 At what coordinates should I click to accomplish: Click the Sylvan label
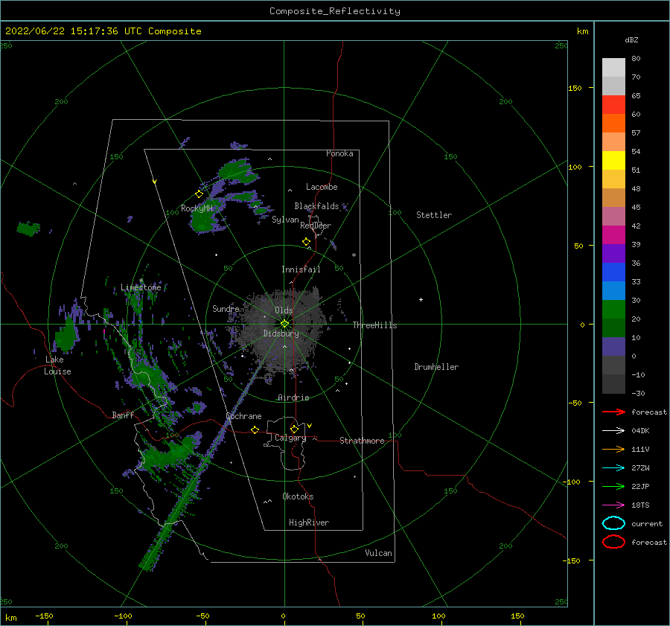[285, 220]
